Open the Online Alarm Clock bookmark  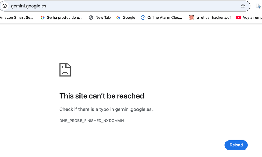[161, 17]
